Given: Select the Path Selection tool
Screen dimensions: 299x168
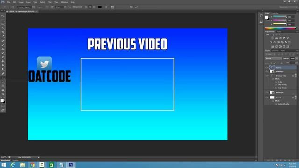Looking at the screenshot, I should tap(3, 82).
